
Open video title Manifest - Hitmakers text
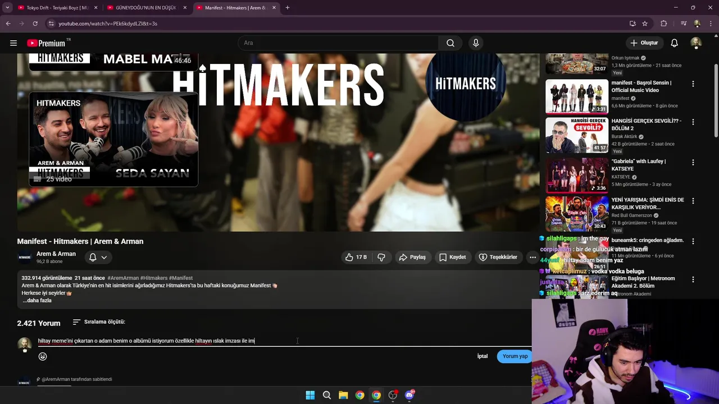(80, 241)
